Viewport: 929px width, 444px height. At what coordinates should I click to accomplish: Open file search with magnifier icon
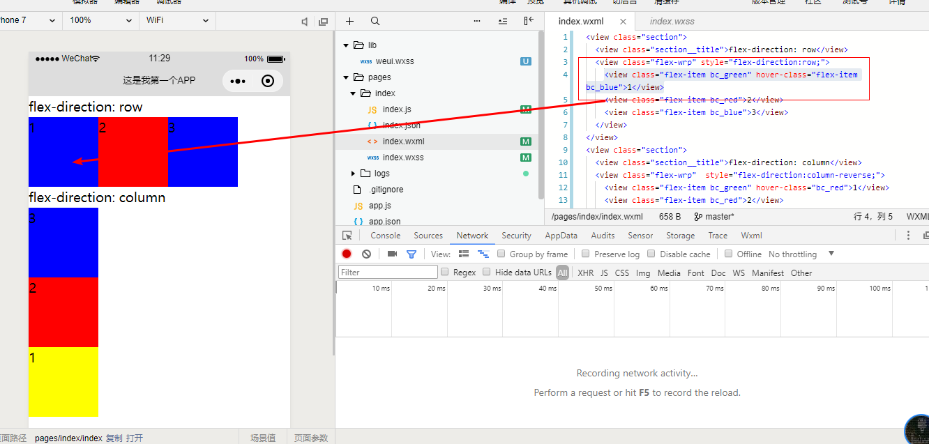click(375, 22)
